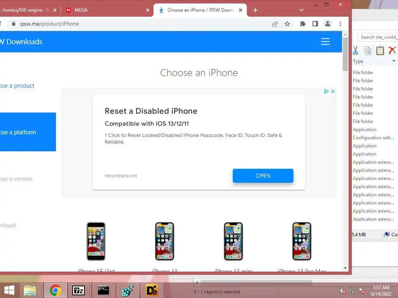Open the Type column dropdown arrow
This screenshot has width=398, height=298.
pos(394,61)
